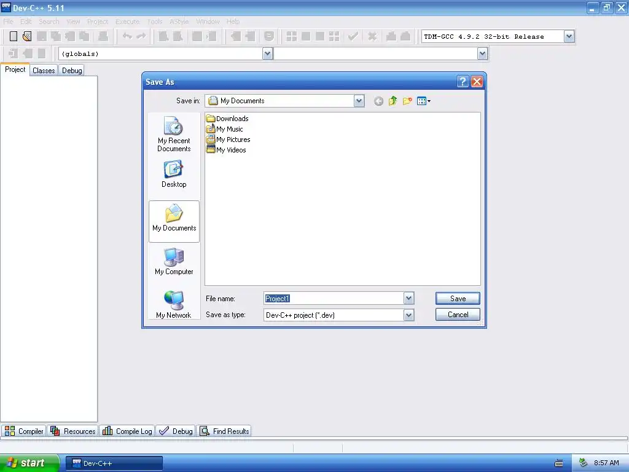Go up one folder level in Save As
Screen dimensions: 629x472
pyautogui.click(x=393, y=101)
